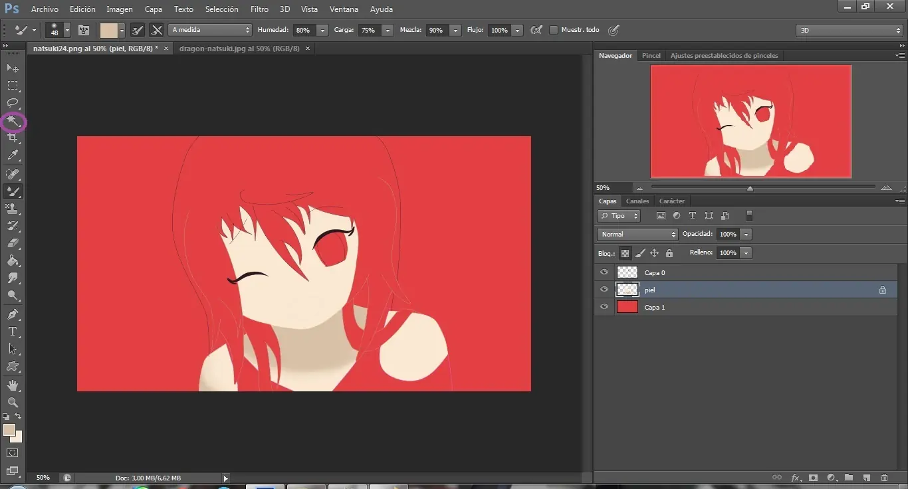908x489 pixels.
Task: Select the Paint Bucket tool
Action: click(13, 260)
